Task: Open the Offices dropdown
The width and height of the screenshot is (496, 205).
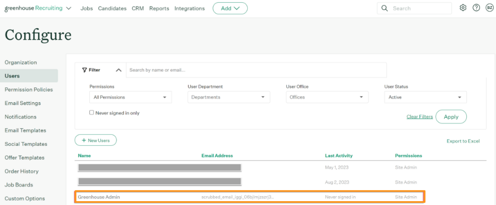Action: click(x=327, y=97)
